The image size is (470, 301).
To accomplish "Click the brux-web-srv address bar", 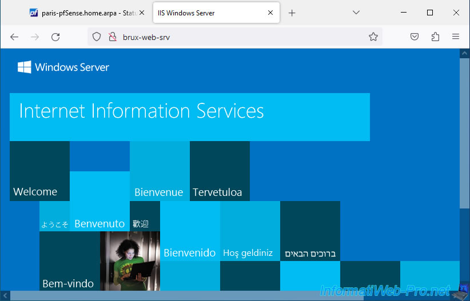I will point(234,37).
